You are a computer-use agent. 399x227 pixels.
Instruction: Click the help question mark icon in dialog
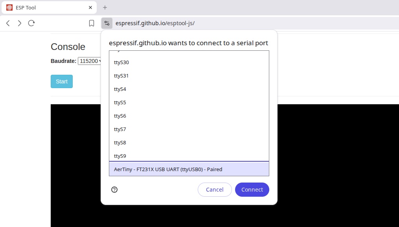[114, 190]
